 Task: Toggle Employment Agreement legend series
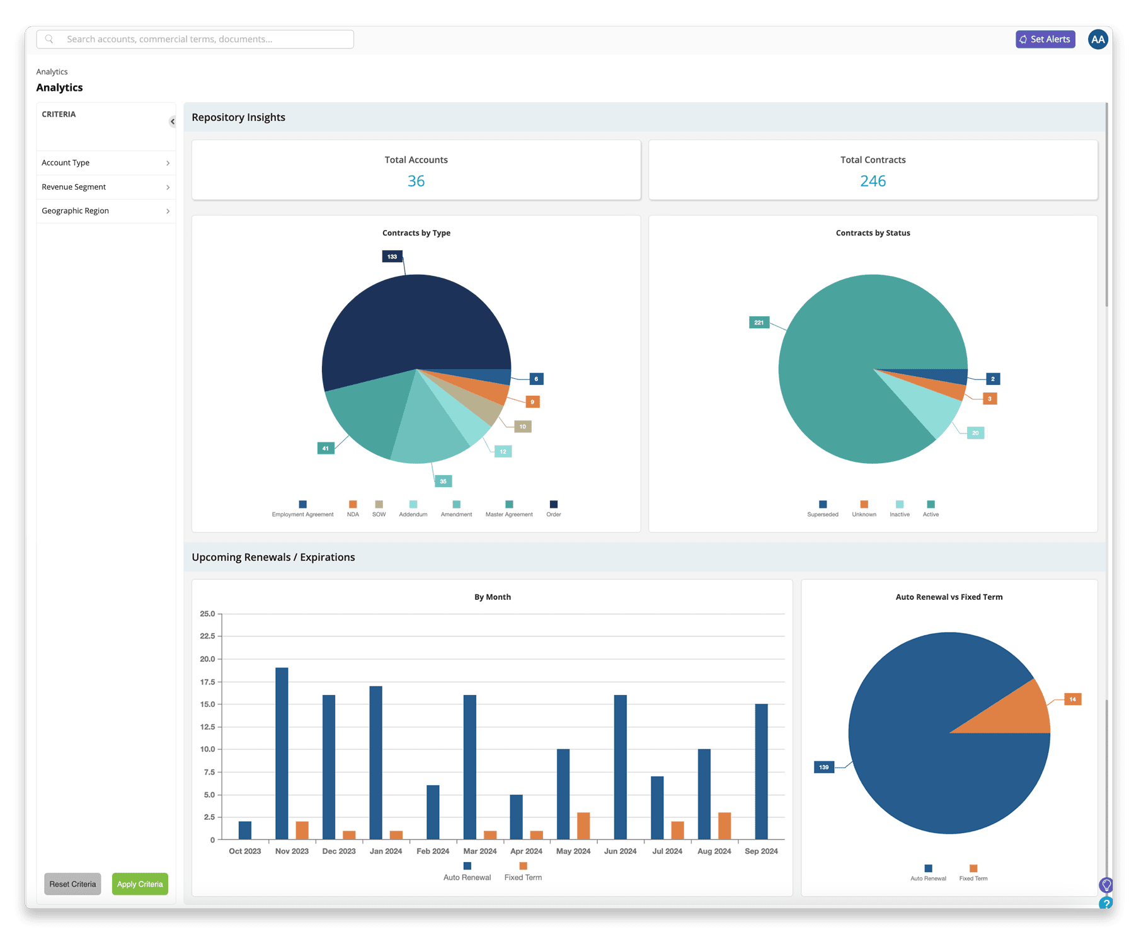(302, 509)
